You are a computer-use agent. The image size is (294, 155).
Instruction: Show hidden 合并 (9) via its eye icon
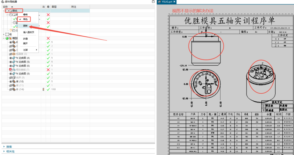pyautogui.click(x=11, y=77)
